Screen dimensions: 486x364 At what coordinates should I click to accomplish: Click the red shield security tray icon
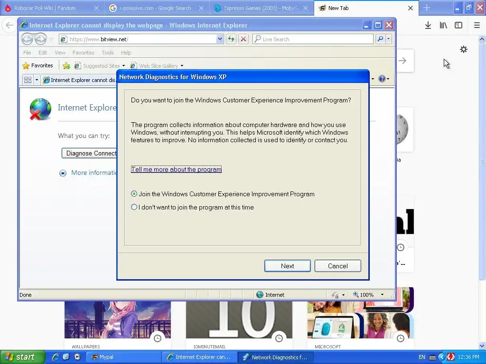pyautogui.click(x=451, y=357)
